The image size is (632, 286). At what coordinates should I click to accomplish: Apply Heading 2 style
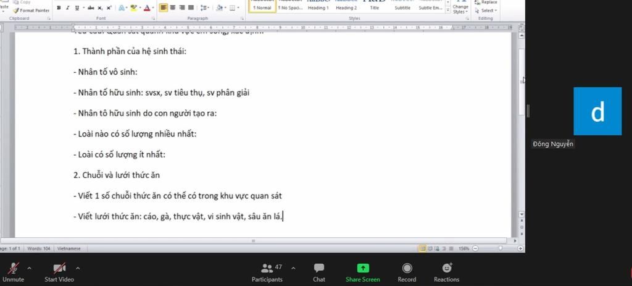point(346,6)
